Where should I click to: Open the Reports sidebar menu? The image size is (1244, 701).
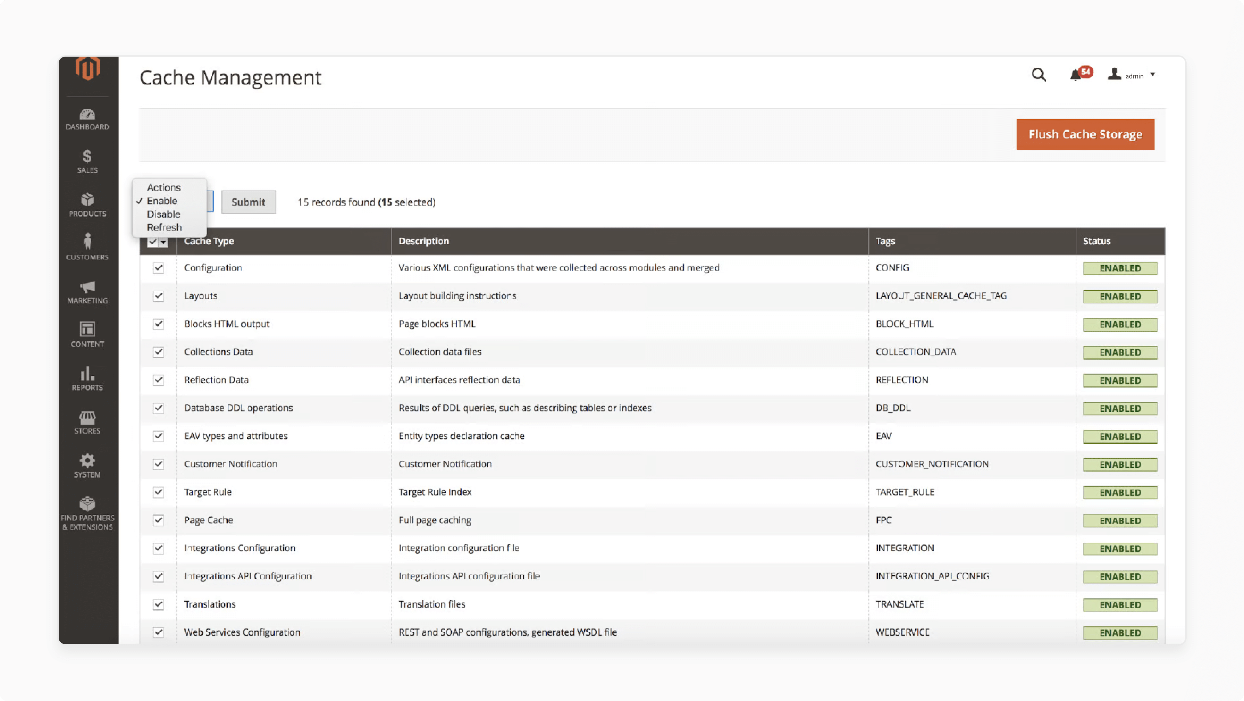point(87,379)
